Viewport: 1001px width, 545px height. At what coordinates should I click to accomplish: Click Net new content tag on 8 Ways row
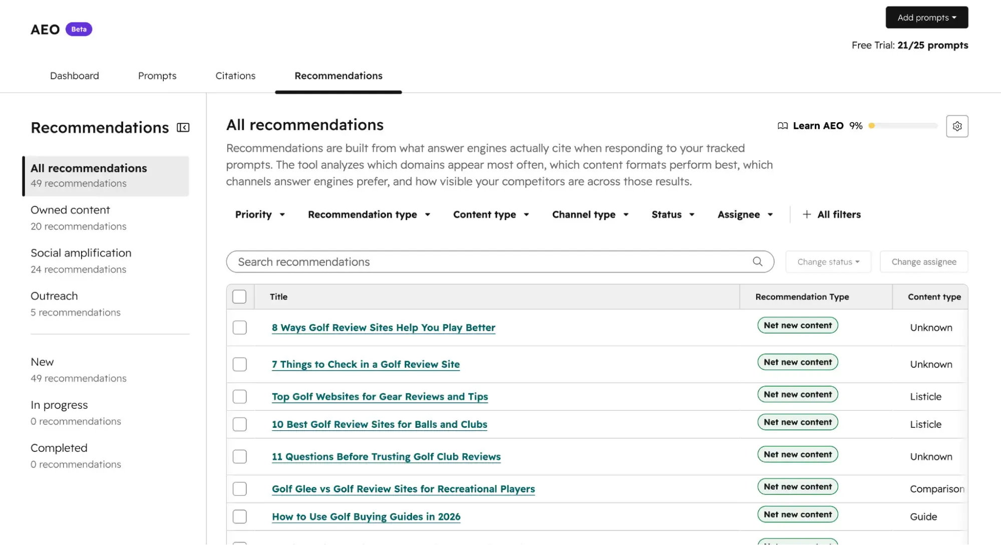pos(798,325)
